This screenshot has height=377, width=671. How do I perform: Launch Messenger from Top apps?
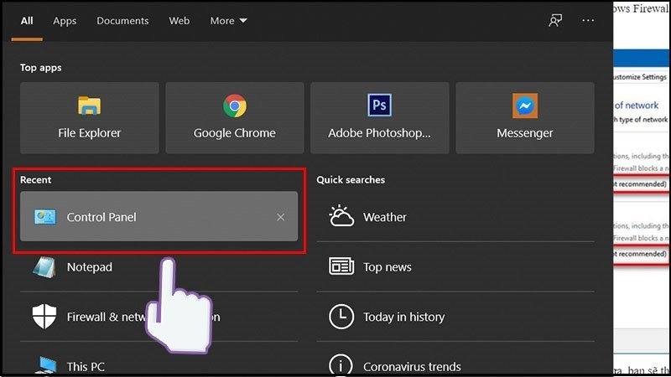point(524,117)
